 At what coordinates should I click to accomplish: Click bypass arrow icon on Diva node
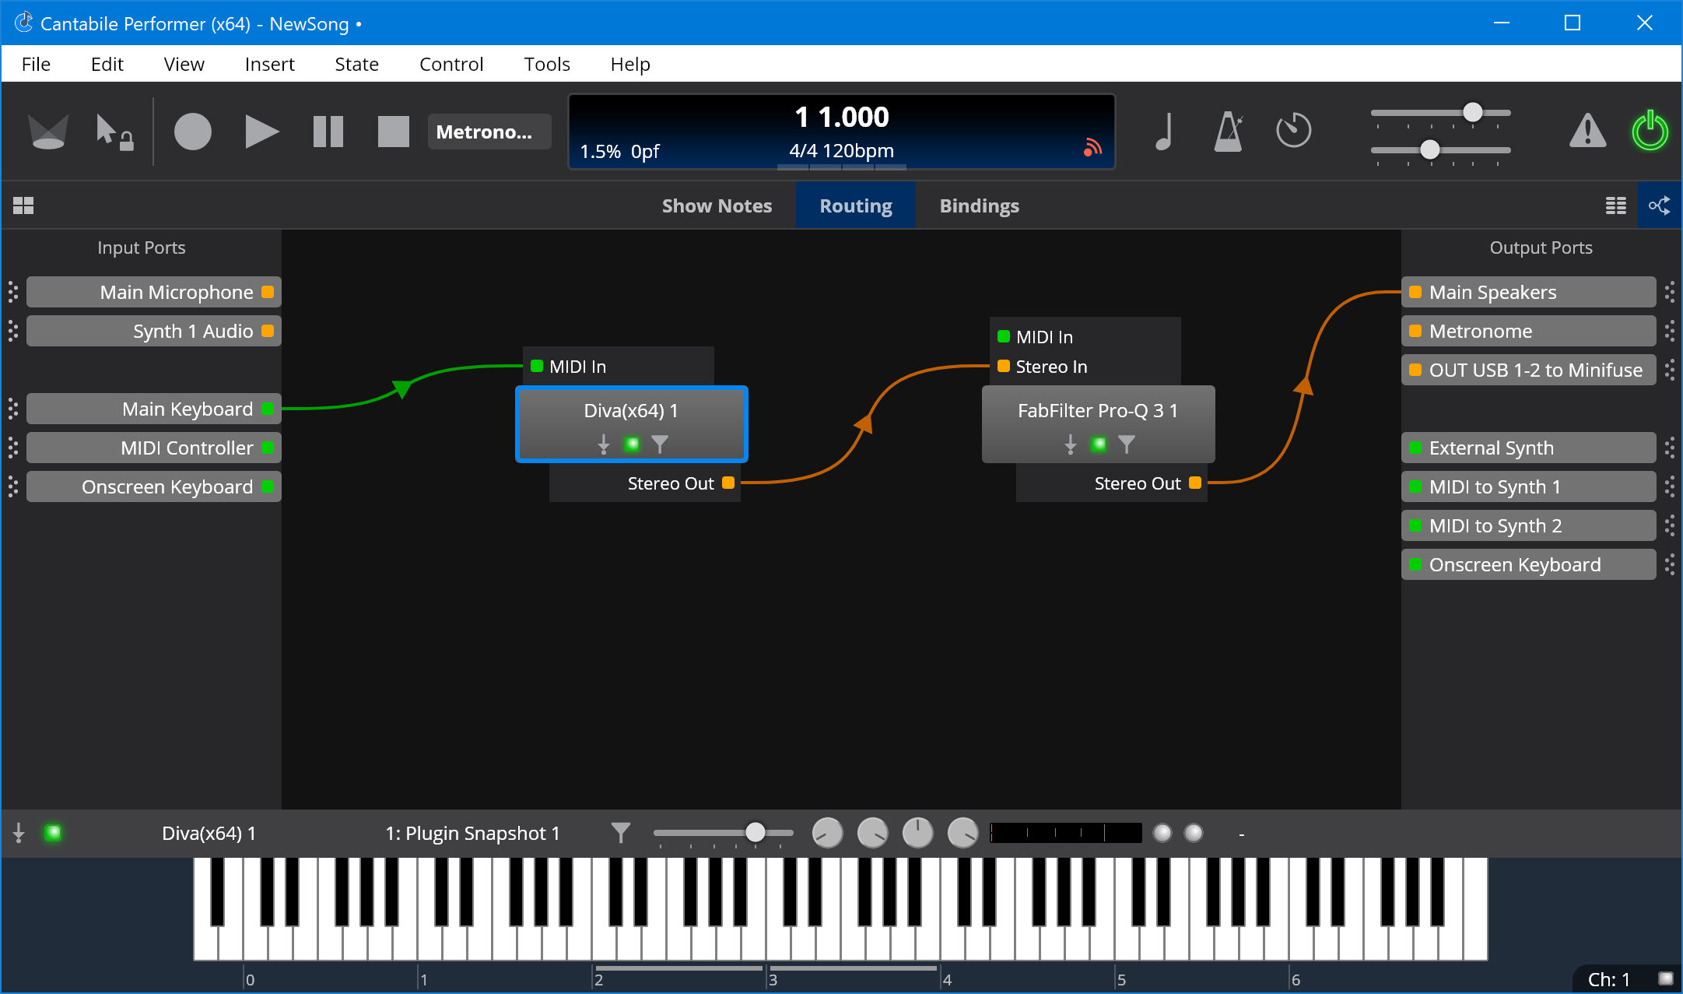[x=603, y=444]
